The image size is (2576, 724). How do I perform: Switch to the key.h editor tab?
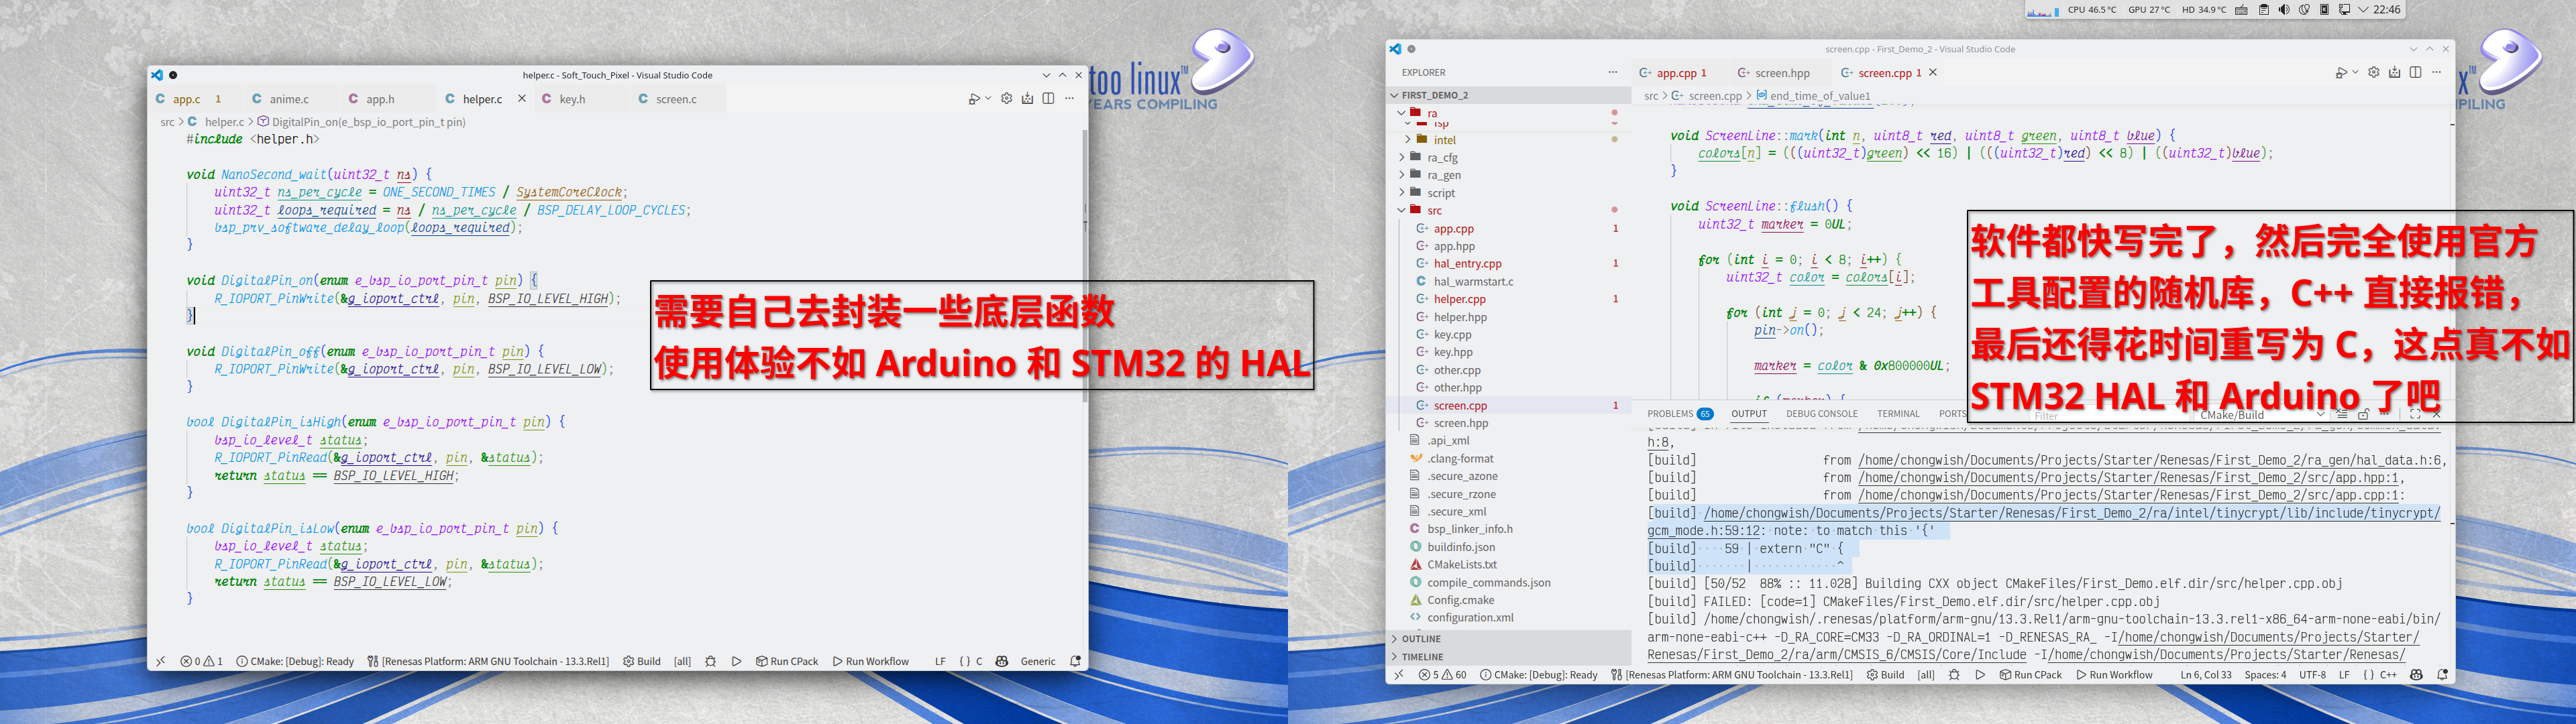point(572,99)
